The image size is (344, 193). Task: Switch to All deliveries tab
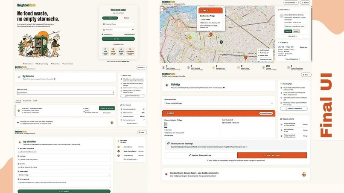pyautogui.click(x=35, y=101)
